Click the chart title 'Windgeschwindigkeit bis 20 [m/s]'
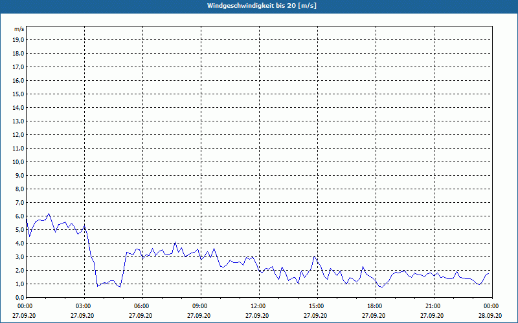 point(262,6)
